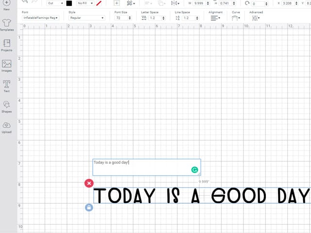Click the red delete X handle
The image size is (311, 233).
point(89,183)
